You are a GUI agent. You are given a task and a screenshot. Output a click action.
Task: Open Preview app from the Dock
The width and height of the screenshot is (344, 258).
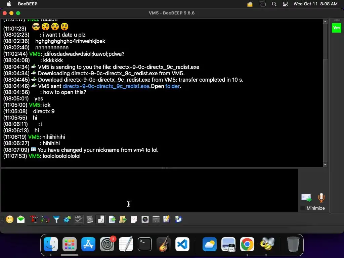(228, 244)
